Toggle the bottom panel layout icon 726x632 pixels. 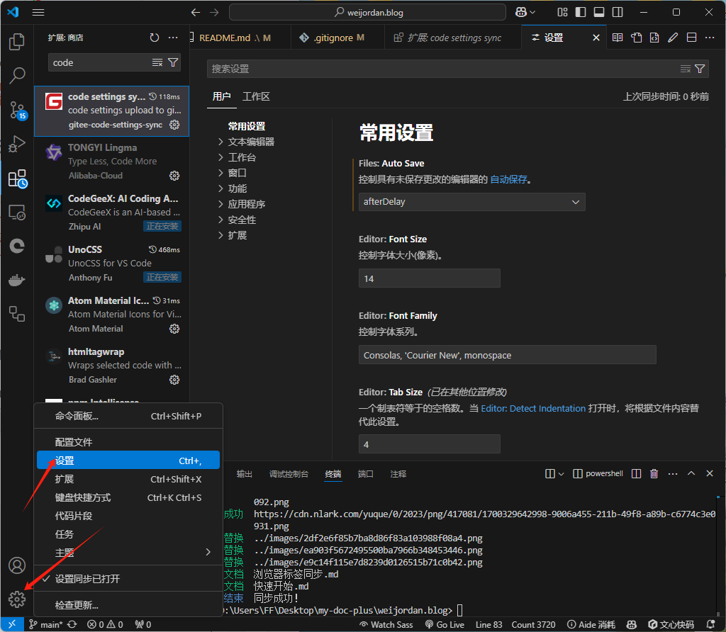pos(599,13)
